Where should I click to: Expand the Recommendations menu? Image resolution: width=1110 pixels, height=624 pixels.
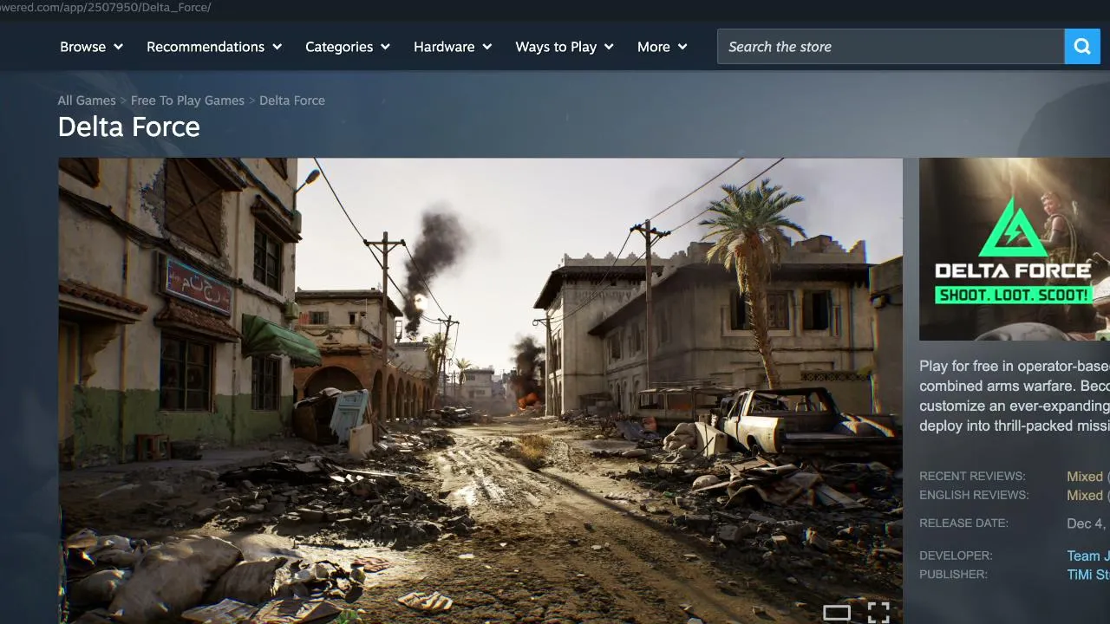pos(214,47)
